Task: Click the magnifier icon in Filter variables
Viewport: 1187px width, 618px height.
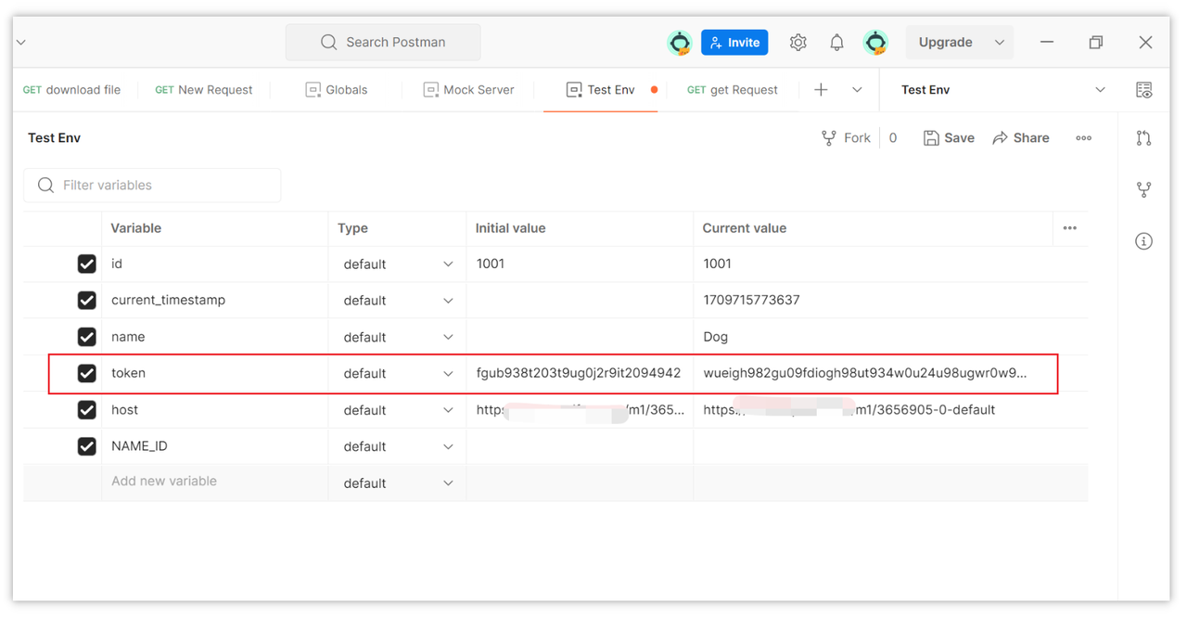Action: click(45, 186)
